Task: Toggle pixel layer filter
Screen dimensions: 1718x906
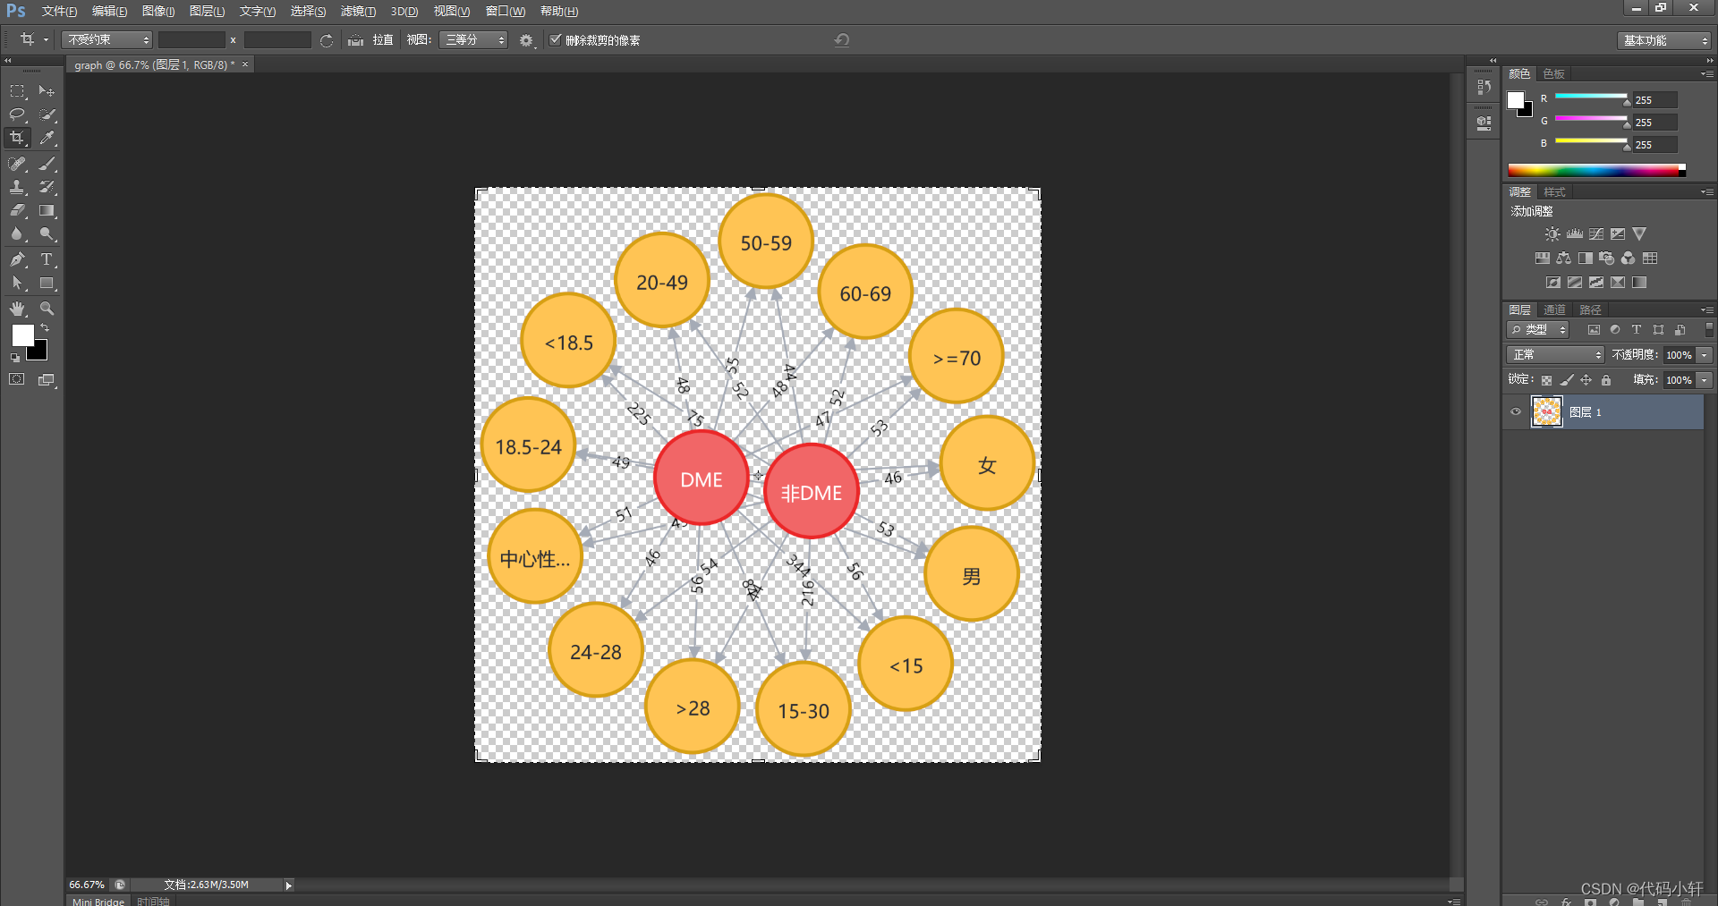Action: (1594, 330)
